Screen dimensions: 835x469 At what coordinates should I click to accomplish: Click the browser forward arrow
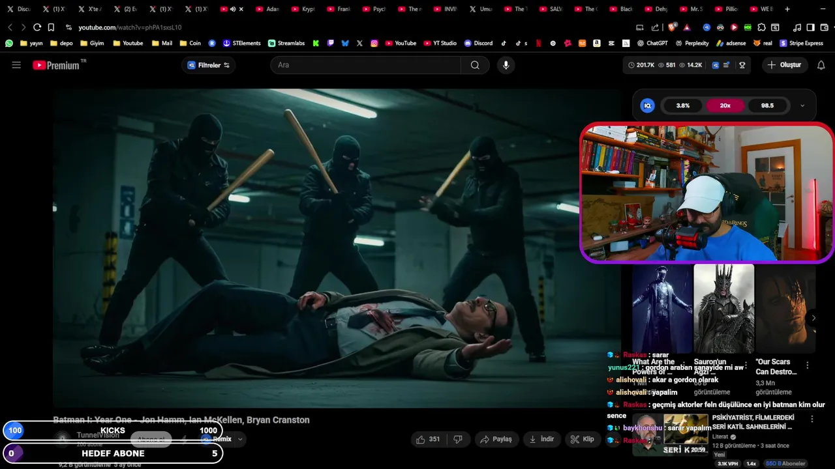tap(23, 27)
